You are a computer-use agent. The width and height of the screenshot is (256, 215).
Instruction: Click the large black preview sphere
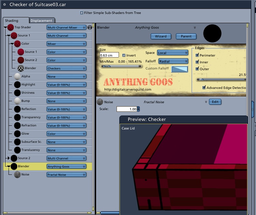pos(212,33)
